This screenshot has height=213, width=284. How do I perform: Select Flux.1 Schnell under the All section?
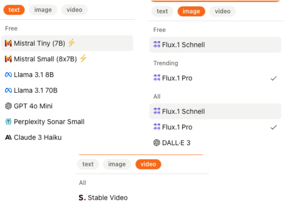[183, 111]
